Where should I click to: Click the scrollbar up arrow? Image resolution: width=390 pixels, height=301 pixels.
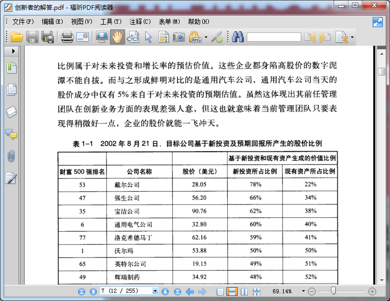382,54
